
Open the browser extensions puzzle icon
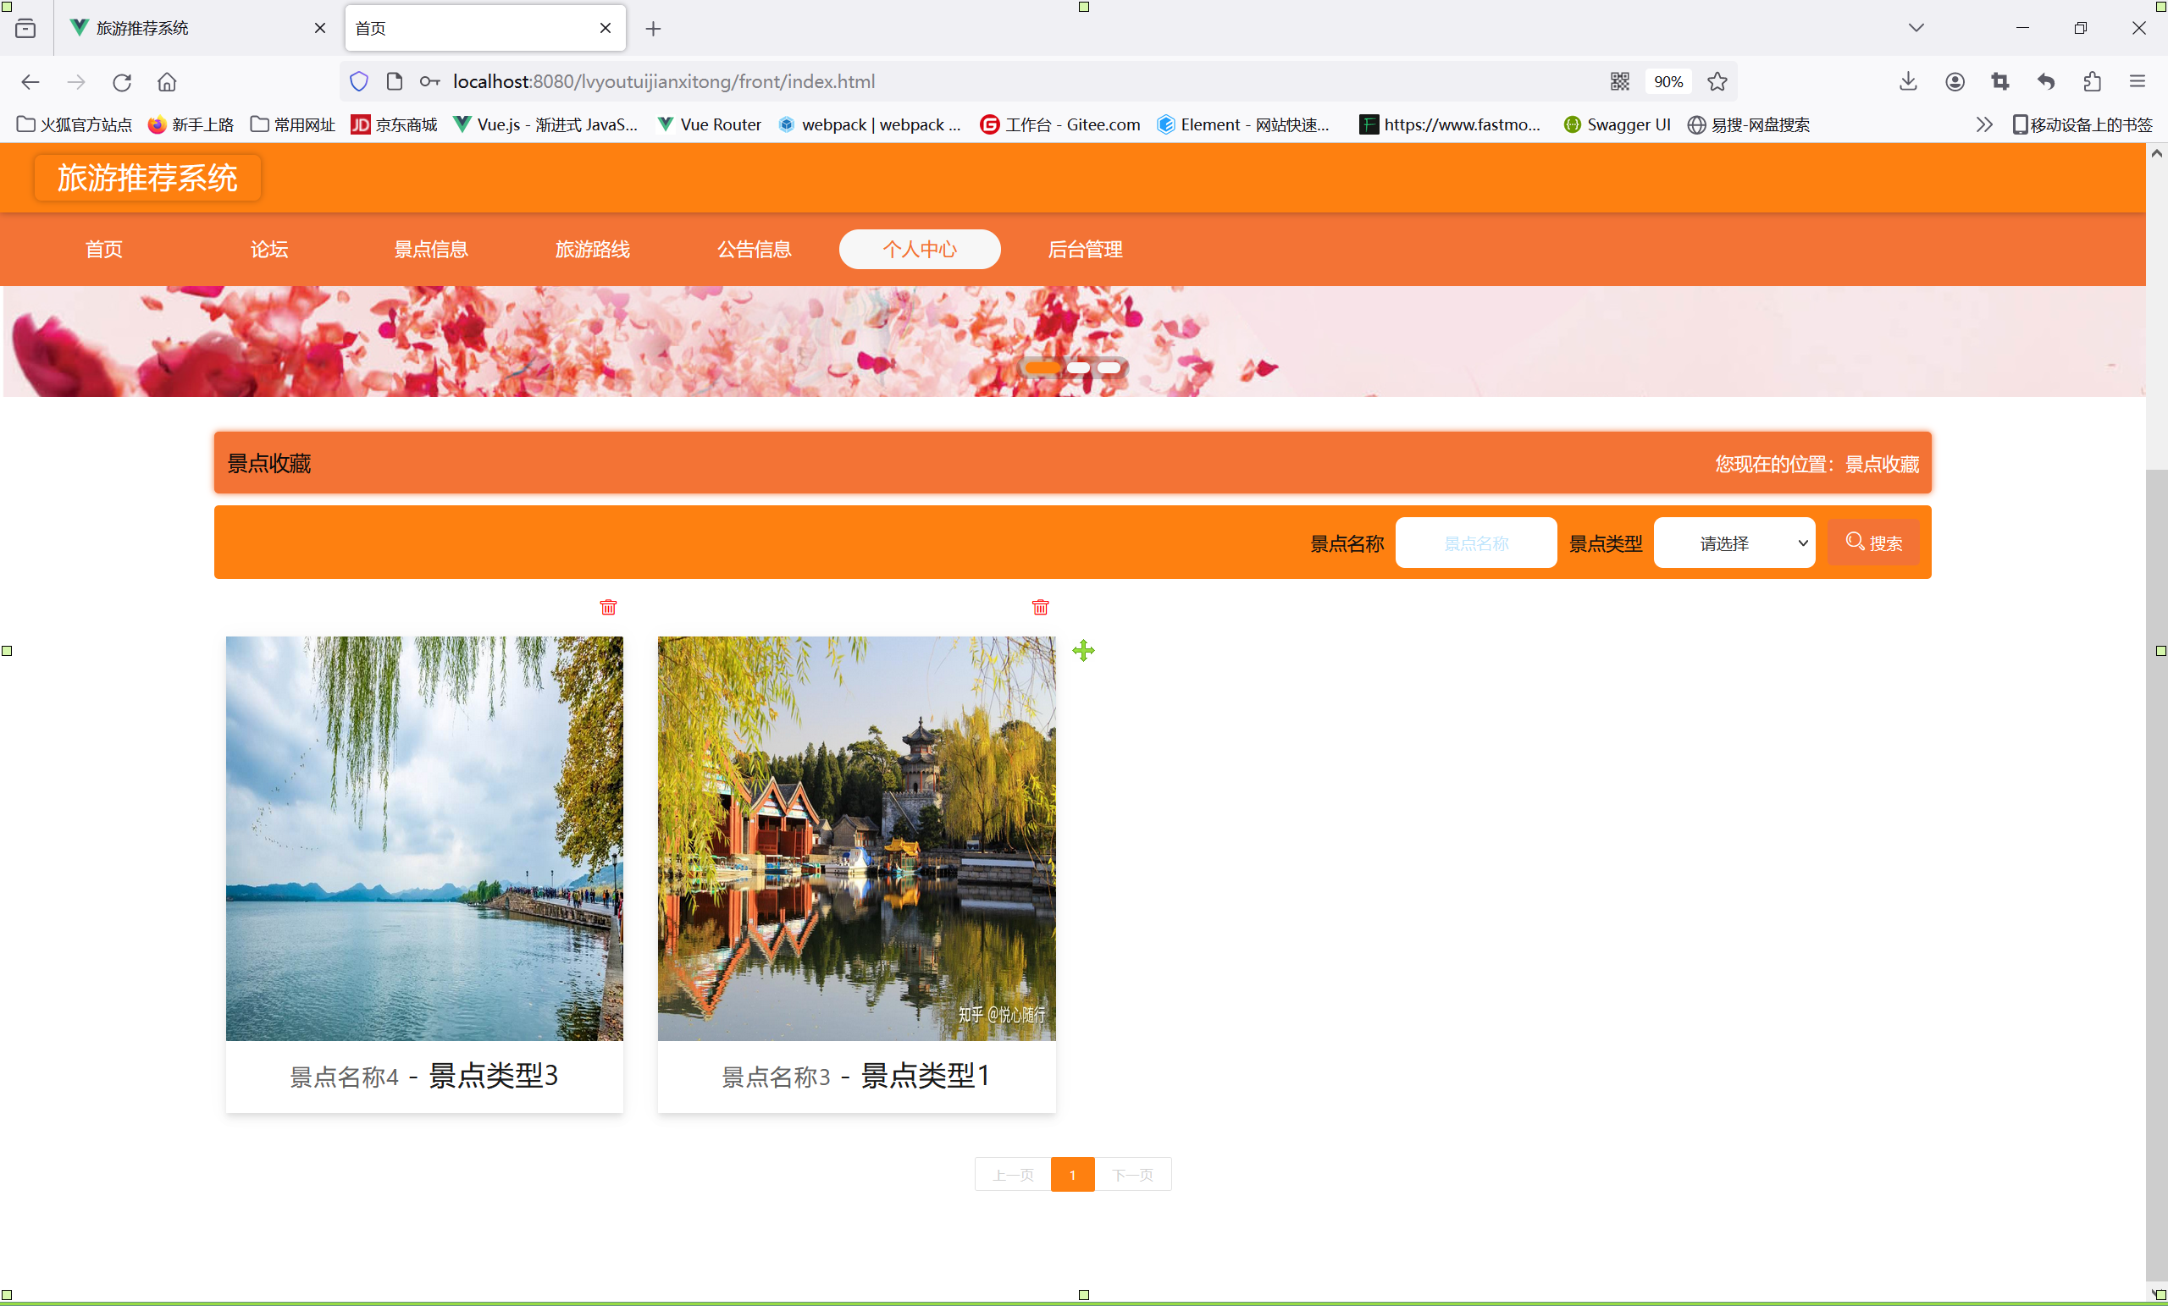pos(2092,82)
